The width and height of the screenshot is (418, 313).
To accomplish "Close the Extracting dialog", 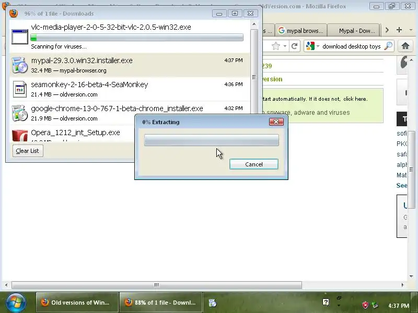I will point(276,122).
